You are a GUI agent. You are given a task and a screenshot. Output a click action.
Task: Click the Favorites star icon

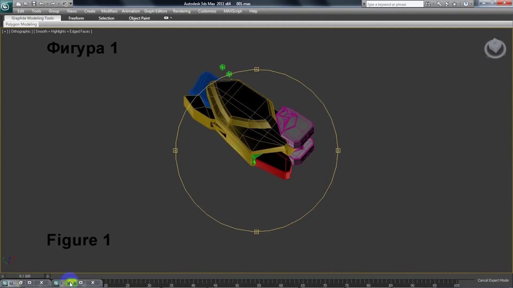[x=454, y=4]
